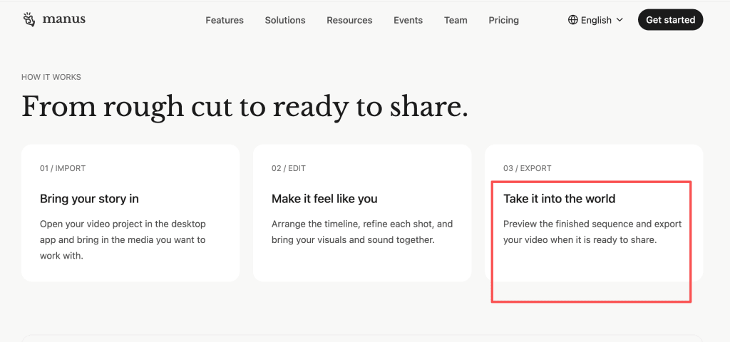
Task: Click the Arrange the timeline description text
Action: click(x=361, y=232)
